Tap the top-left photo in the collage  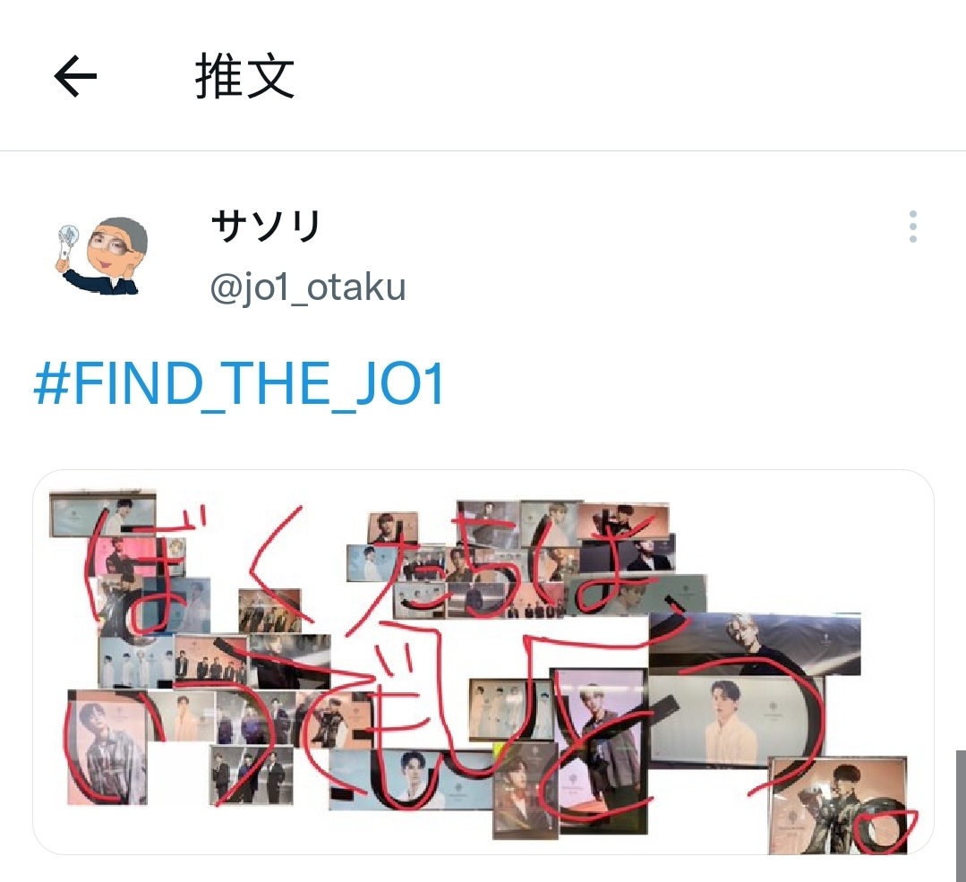click(x=103, y=513)
